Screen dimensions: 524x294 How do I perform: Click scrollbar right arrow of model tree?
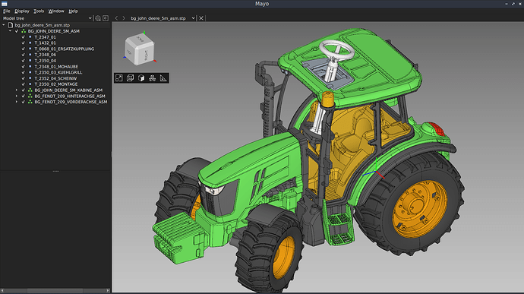point(108,291)
